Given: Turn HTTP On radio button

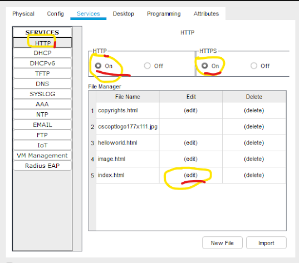Looking at the screenshot, I should (x=98, y=66).
